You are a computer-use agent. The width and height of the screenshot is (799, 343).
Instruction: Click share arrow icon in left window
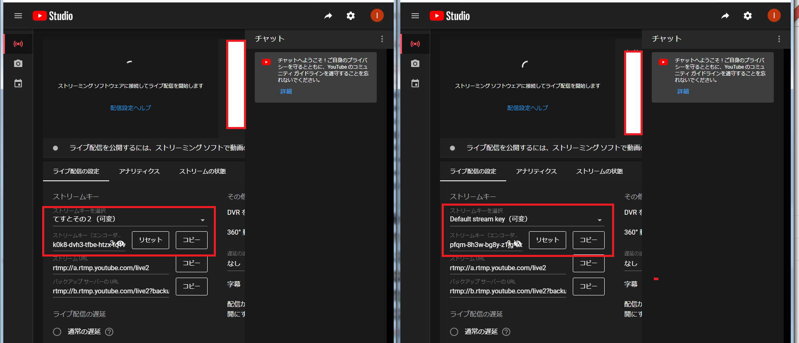tap(328, 16)
